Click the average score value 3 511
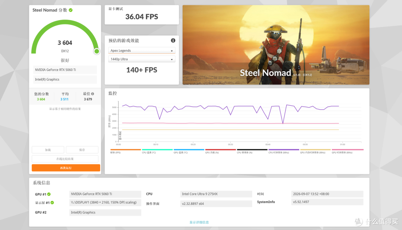 coord(64,99)
